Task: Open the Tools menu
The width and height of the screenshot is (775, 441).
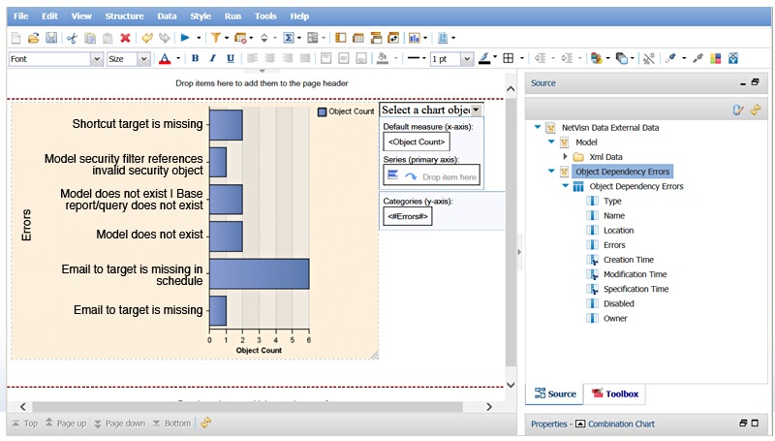Action: pos(265,16)
